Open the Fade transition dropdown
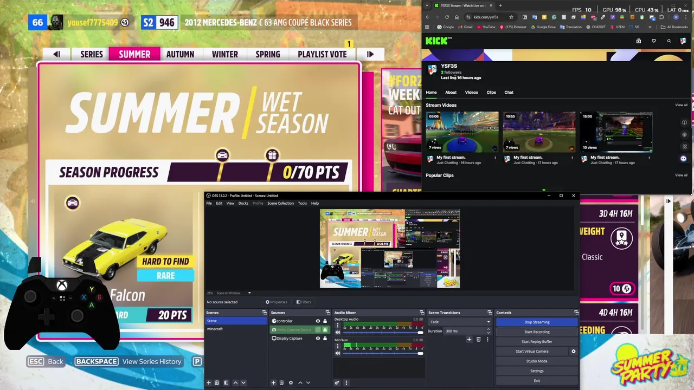The image size is (694, 390). 460,322
